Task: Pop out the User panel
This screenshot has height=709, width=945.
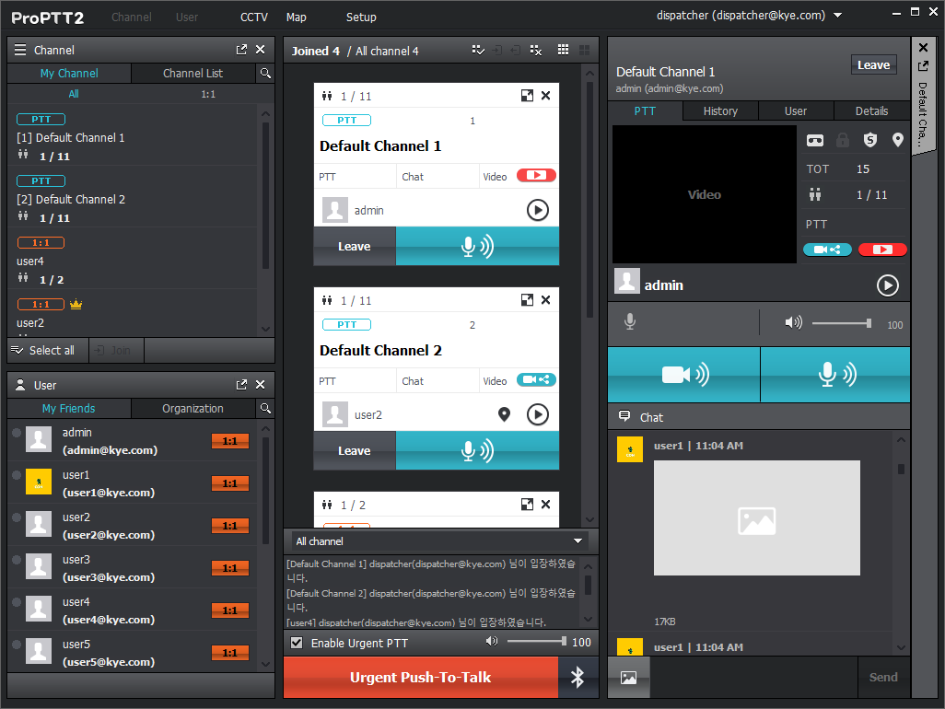Action: point(241,384)
